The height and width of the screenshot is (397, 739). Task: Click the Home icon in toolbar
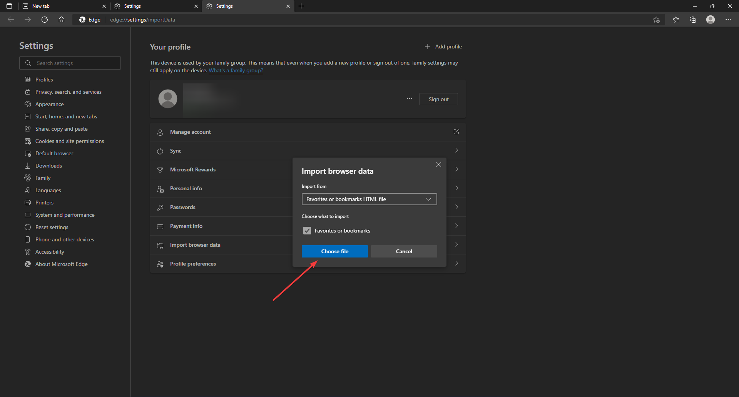coord(62,20)
